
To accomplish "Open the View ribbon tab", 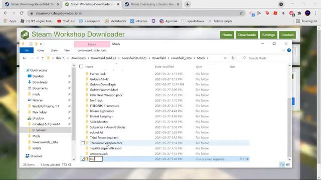I will (67, 50).
